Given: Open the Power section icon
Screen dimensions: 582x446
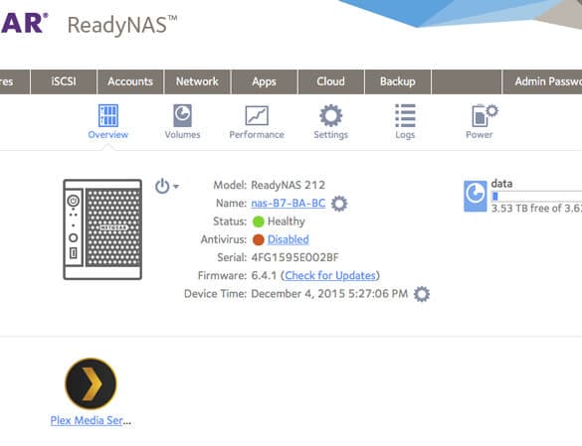Looking at the screenshot, I should point(485,115).
